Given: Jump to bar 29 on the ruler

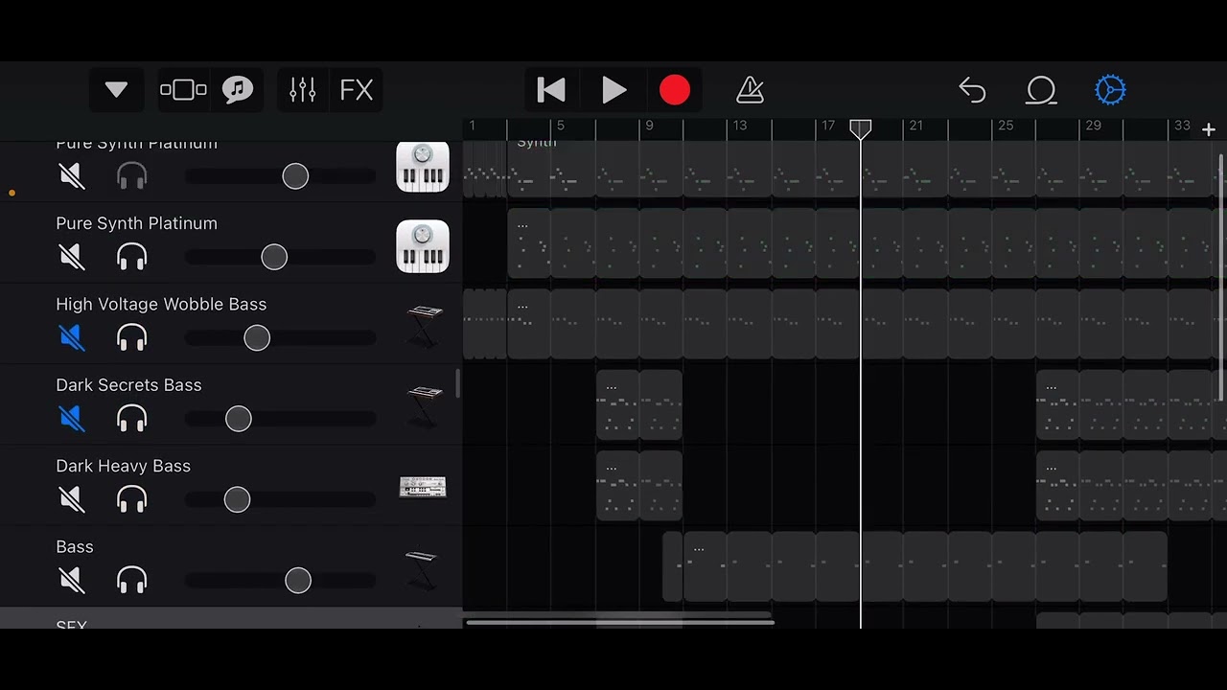Looking at the screenshot, I should (1094, 126).
